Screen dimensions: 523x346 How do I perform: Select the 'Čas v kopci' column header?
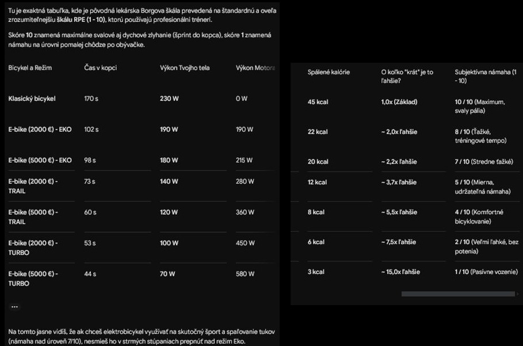(x=100, y=68)
